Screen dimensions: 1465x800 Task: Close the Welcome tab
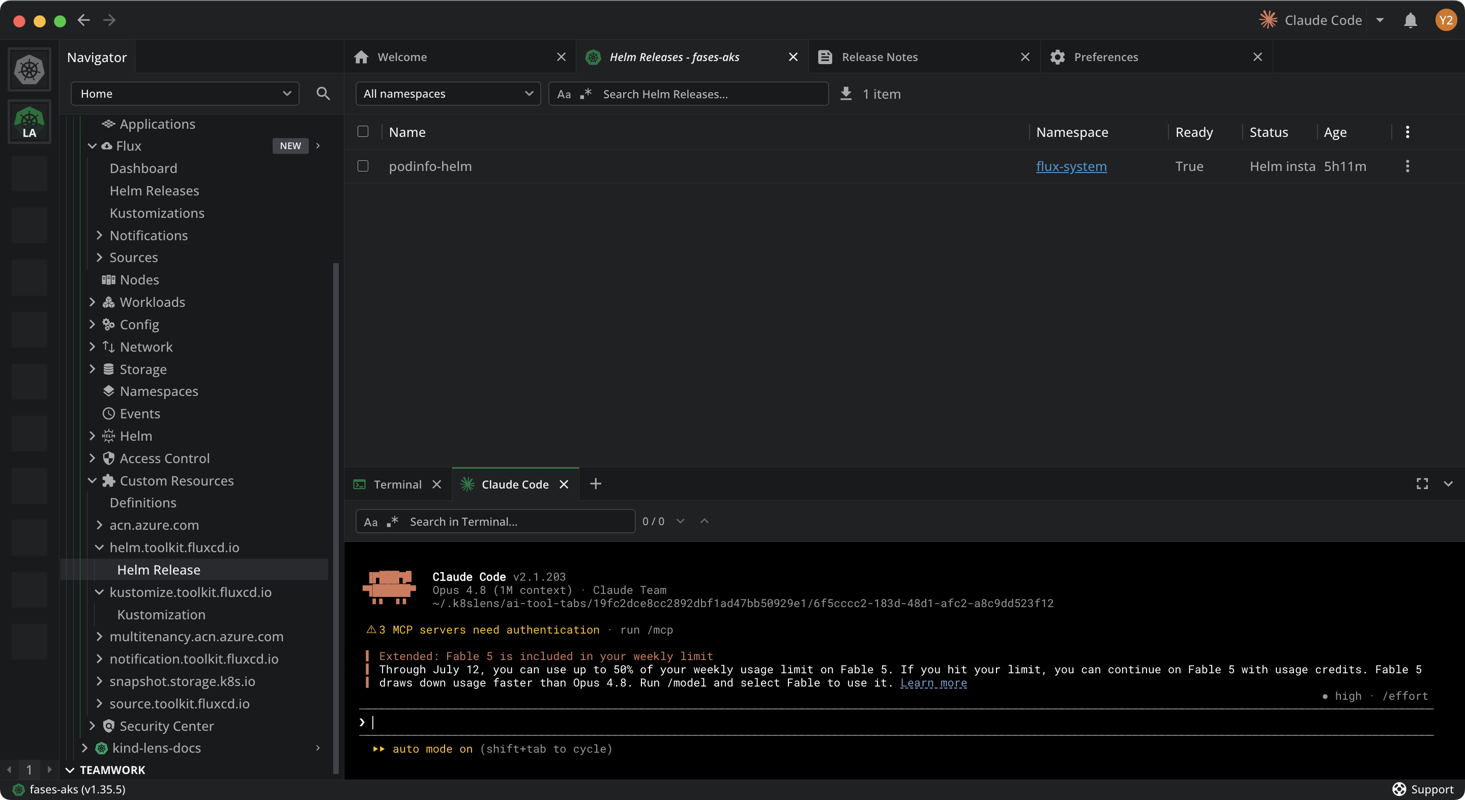tap(561, 57)
